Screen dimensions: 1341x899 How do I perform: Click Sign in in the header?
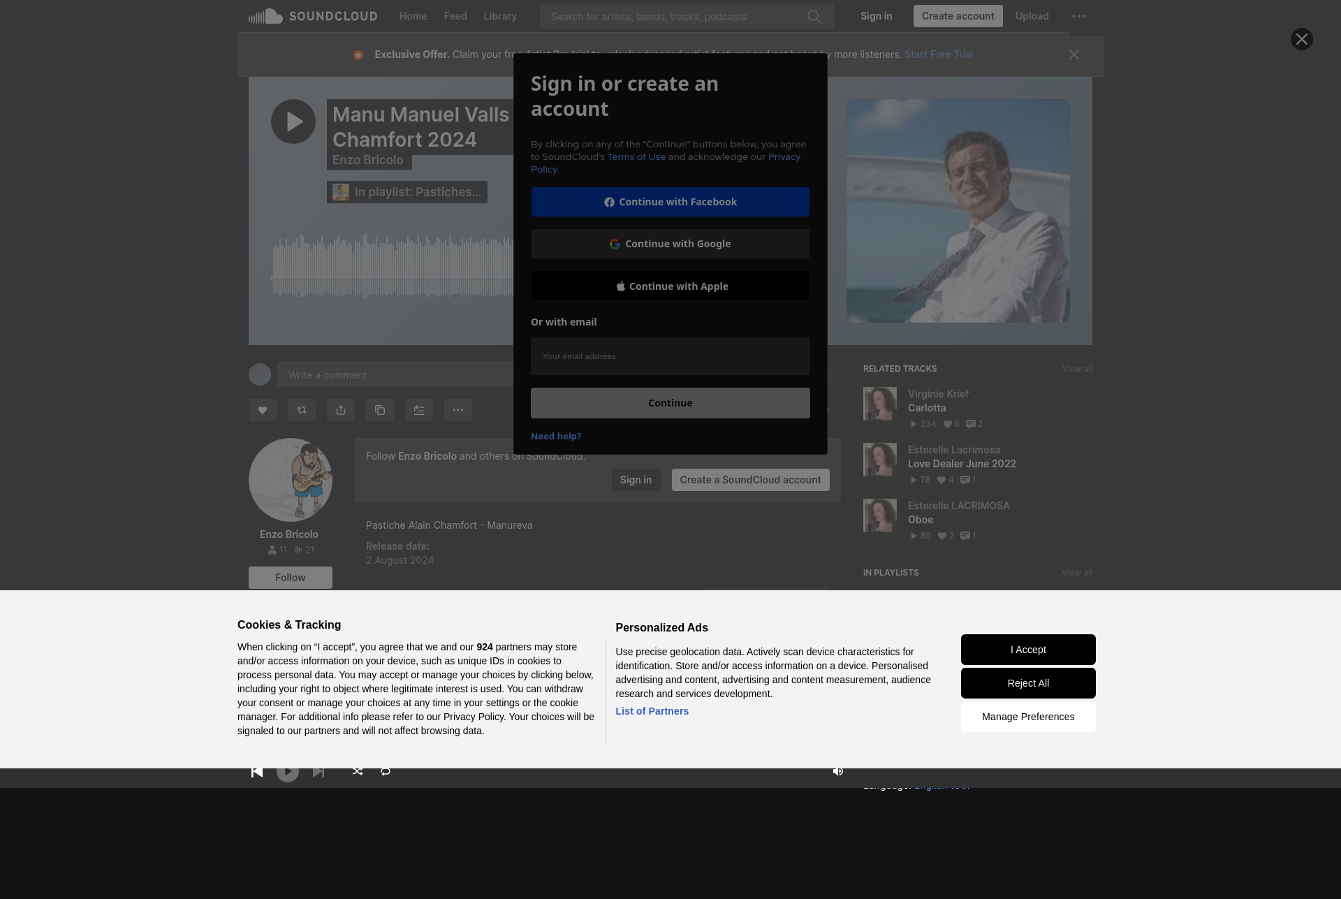(x=876, y=16)
